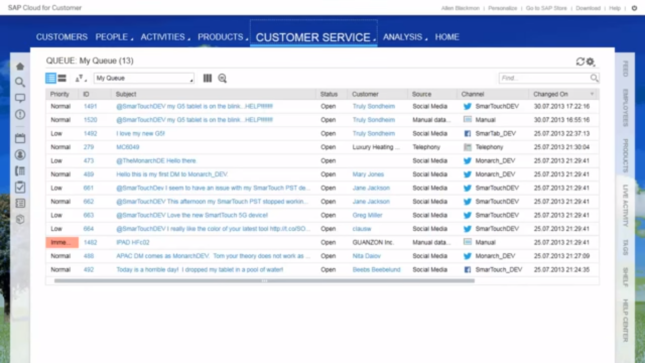Open the IPAD HFc02 ticket
The width and height of the screenshot is (645, 363).
[133, 242]
